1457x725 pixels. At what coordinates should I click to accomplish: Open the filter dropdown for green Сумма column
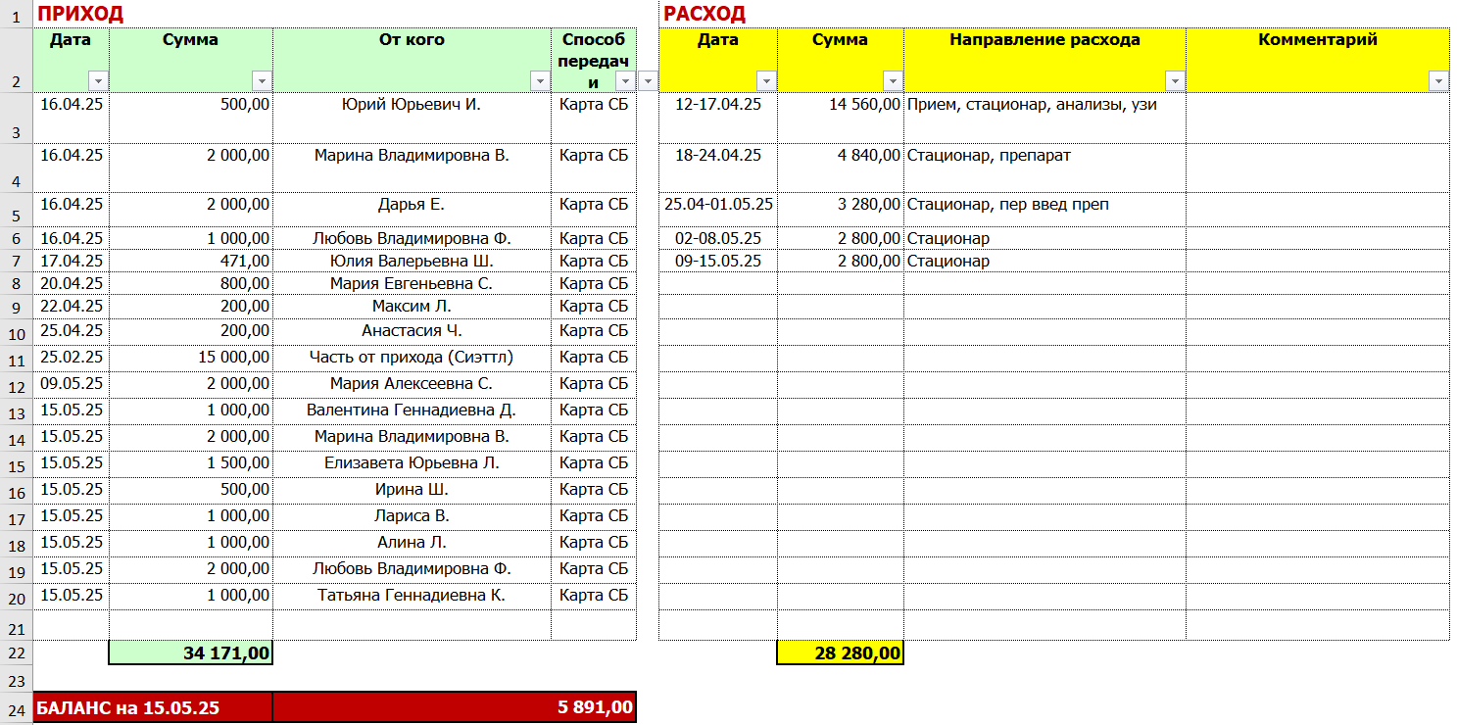coord(262,81)
